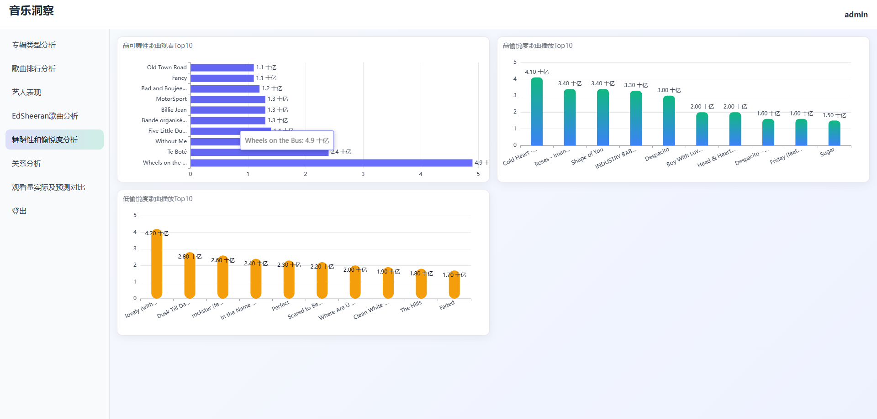Click the Sugar bar in high-valence chart
The width and height of the screenshot is (877, 419).
pos(834,134)
